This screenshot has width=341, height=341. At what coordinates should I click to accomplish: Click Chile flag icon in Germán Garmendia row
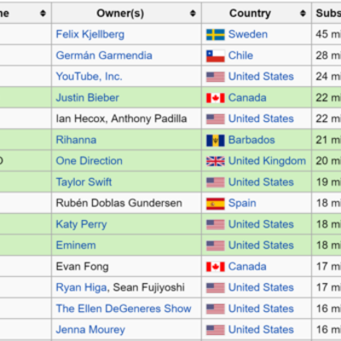216,55
